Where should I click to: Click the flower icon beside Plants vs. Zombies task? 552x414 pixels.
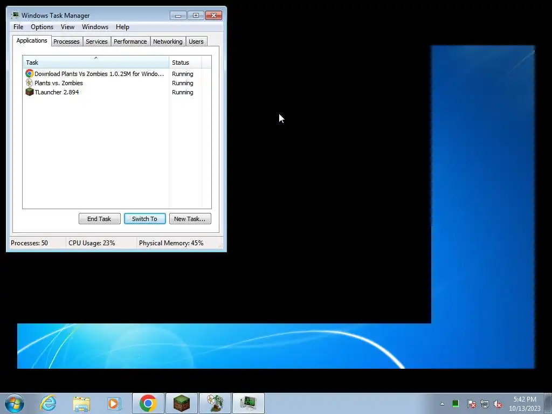(x=29, y=82)
